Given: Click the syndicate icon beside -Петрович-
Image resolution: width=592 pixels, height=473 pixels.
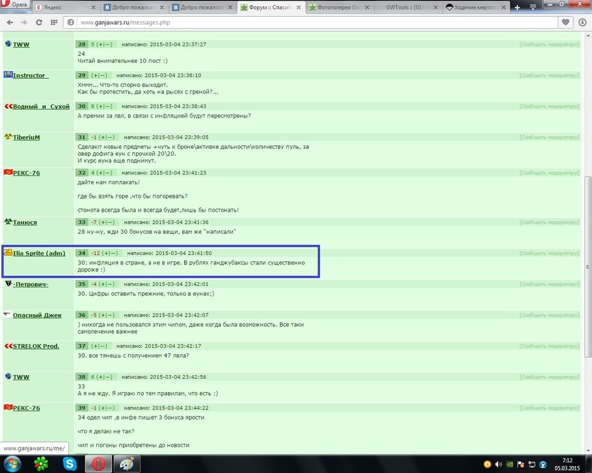Looking at the screenshot, I should click(8, 284).
